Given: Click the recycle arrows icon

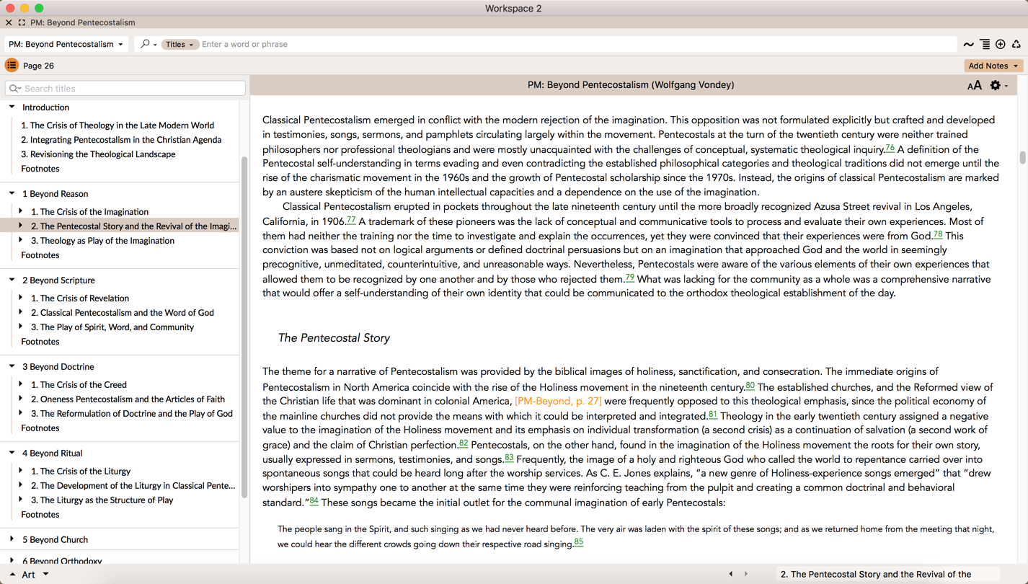Looking at the screenshot, I should pyautogui.click(x=1016, y=45).
